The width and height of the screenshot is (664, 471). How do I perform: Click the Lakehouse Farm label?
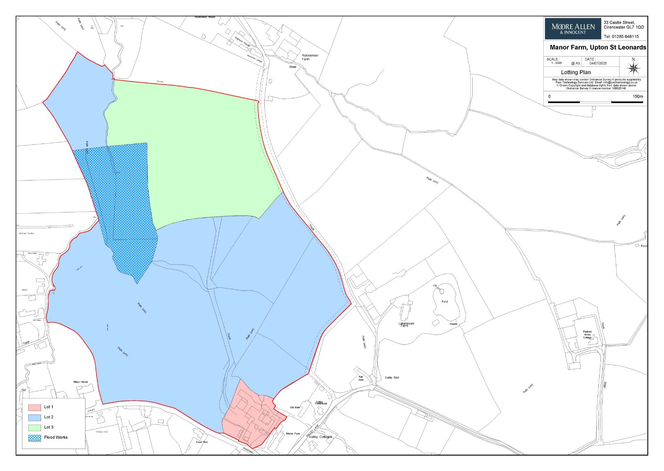coord(406,324)
